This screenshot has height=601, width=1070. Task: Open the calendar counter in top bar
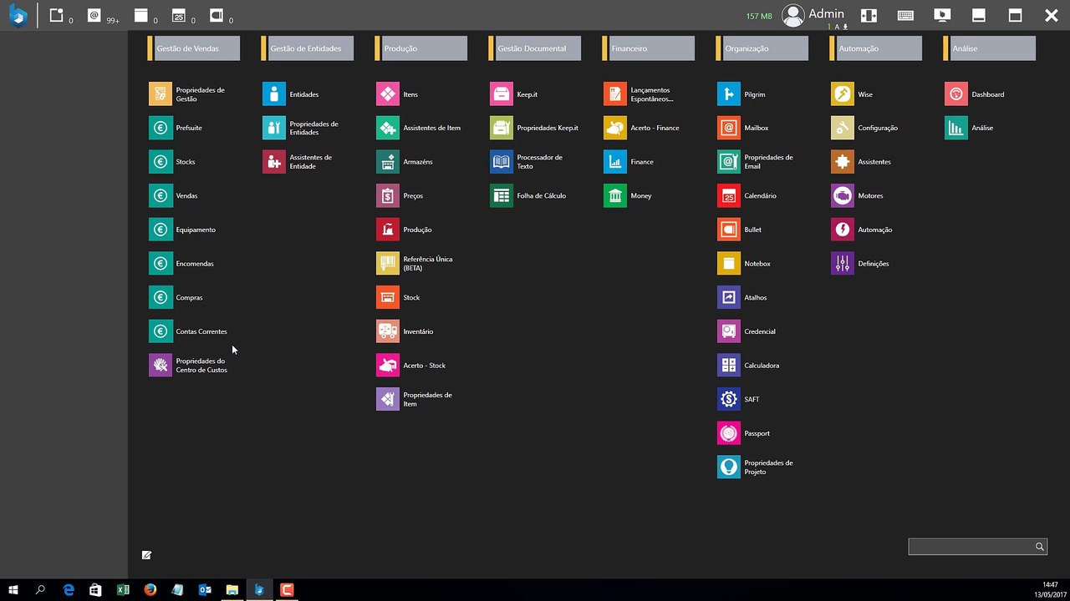[x=183, y=16]
